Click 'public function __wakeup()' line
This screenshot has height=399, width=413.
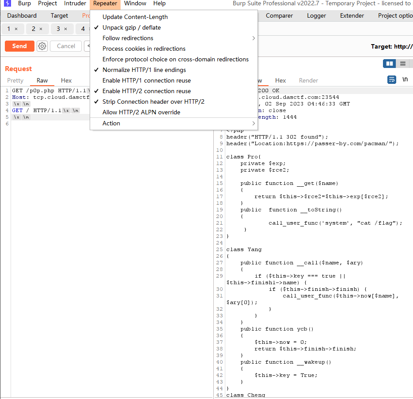tap(285, 362)
